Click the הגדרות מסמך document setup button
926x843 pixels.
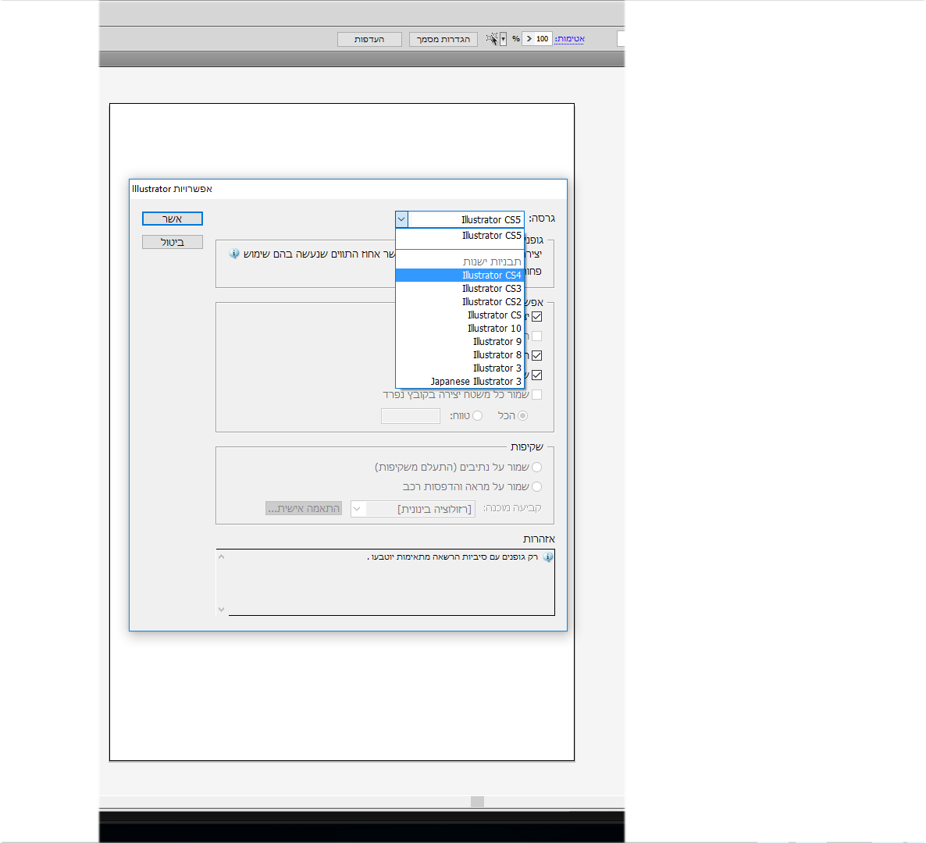443,39
